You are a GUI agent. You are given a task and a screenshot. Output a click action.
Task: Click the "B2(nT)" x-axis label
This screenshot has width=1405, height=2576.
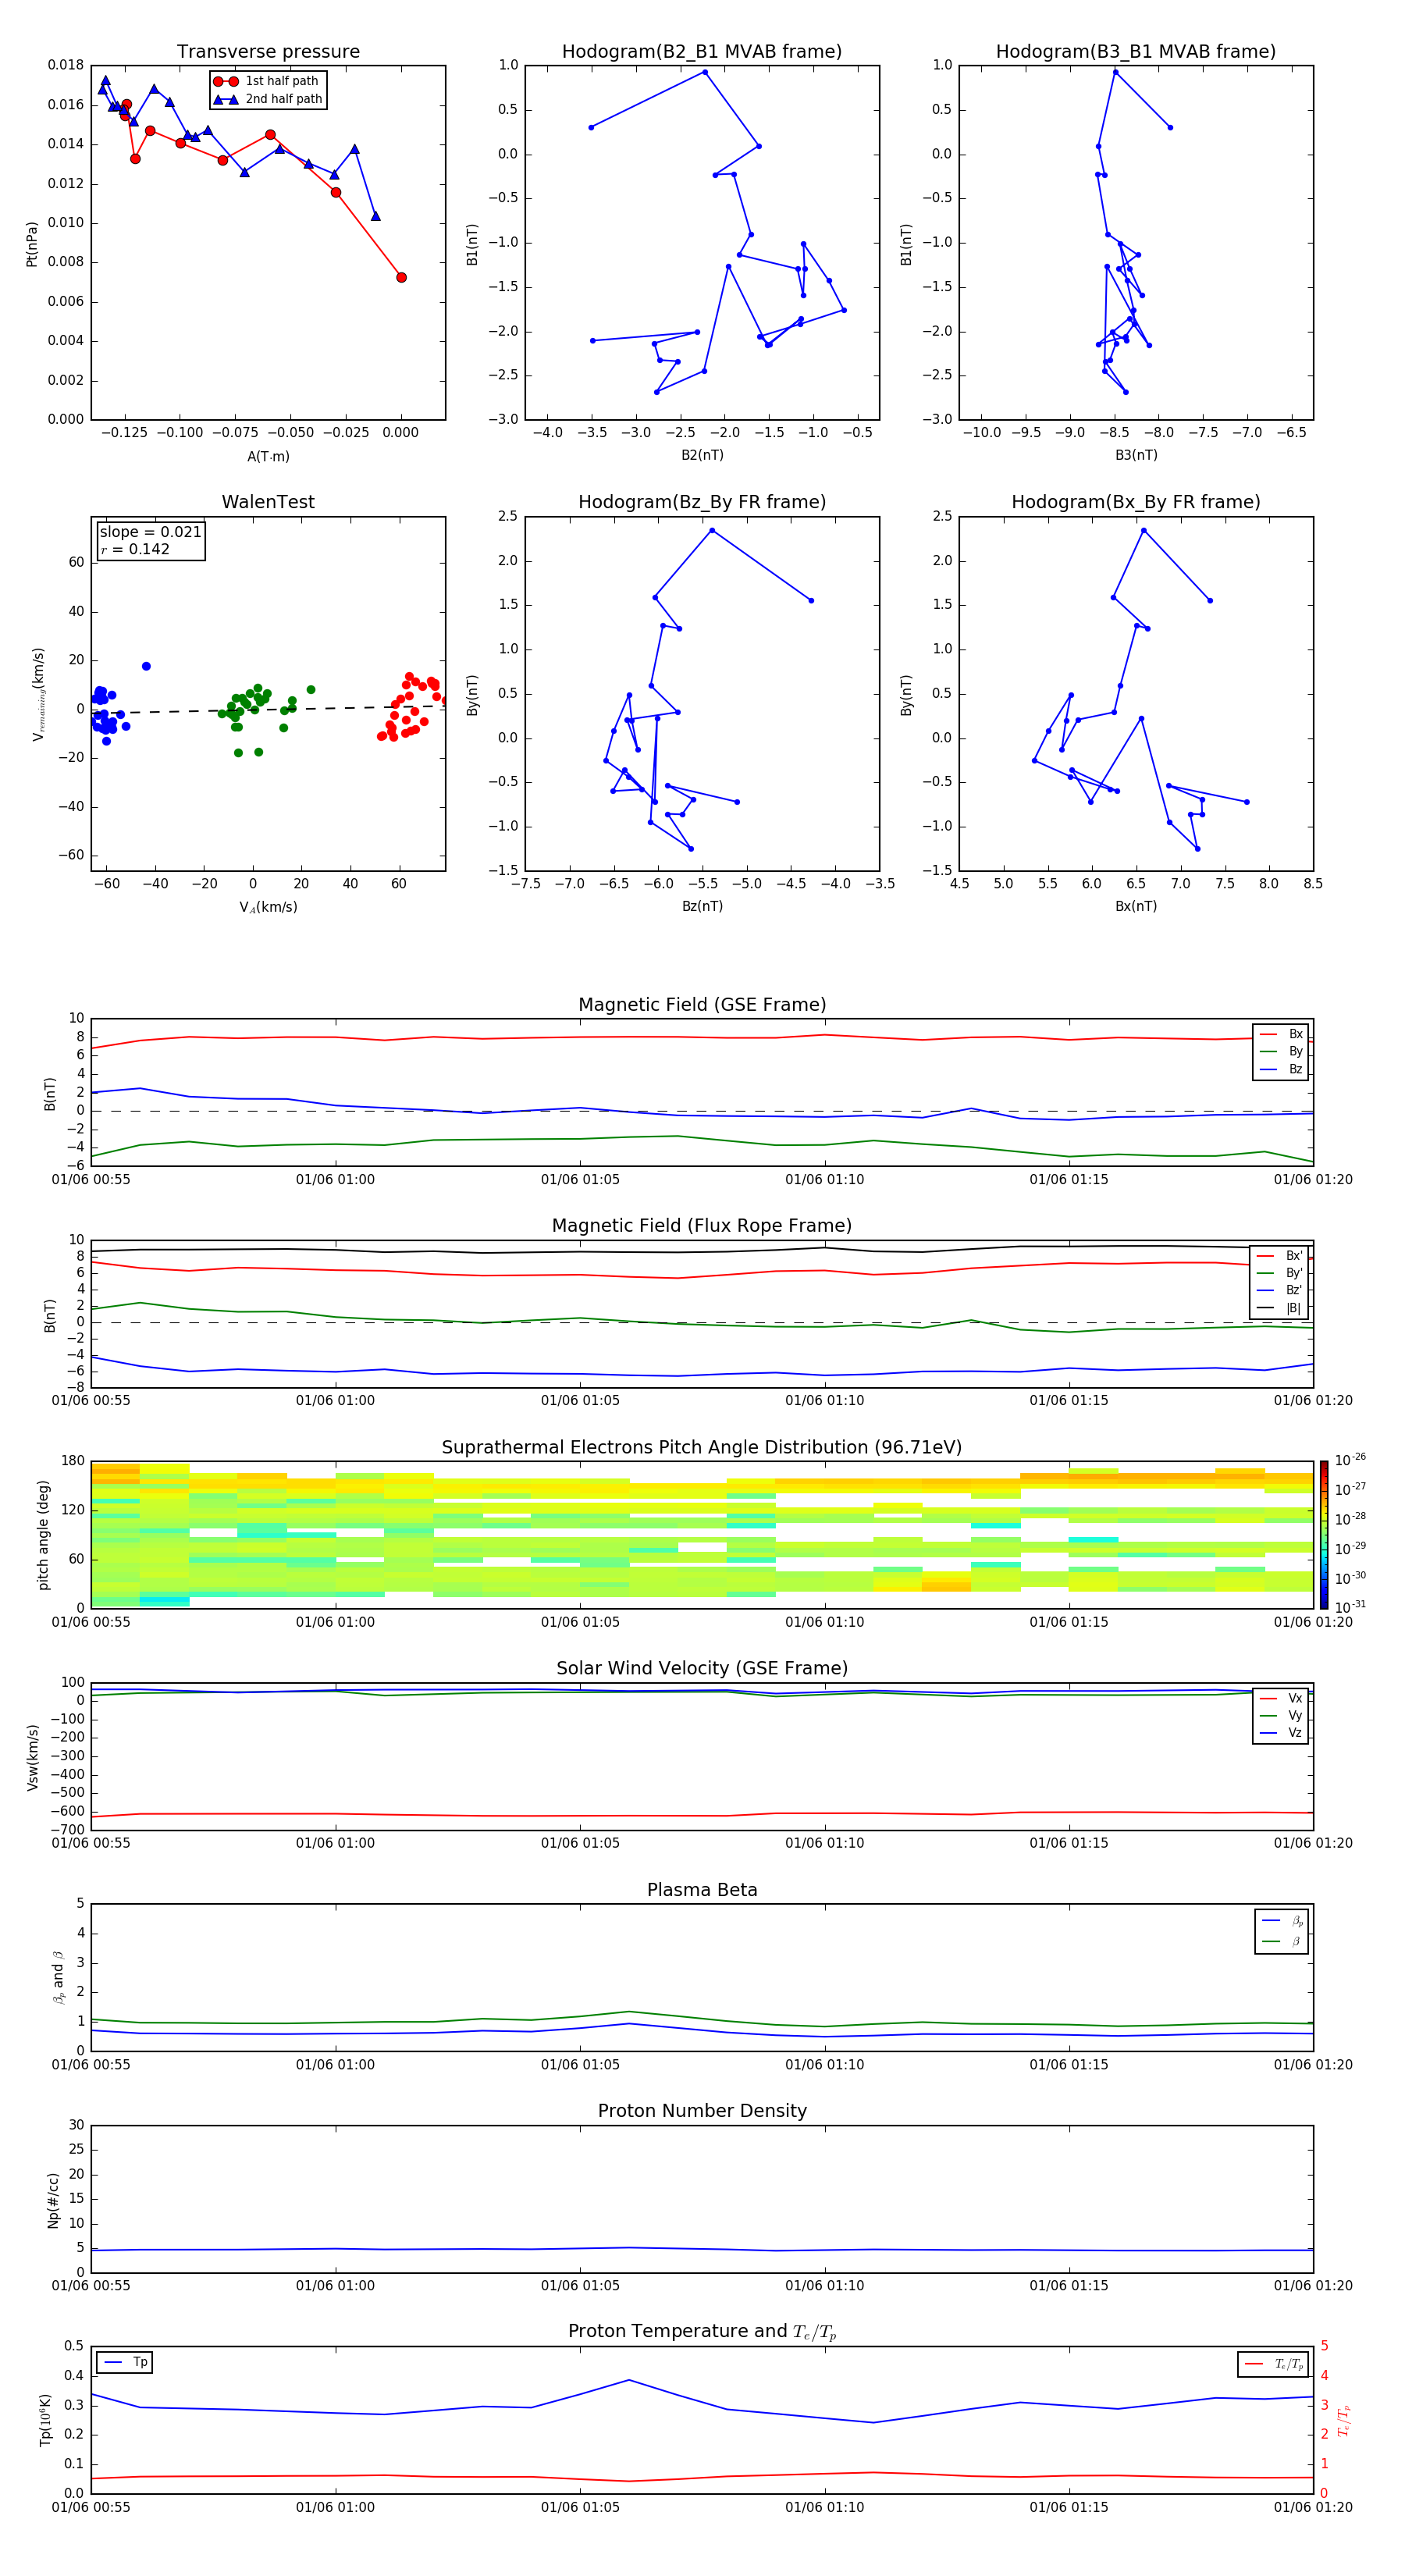[702, 455]
